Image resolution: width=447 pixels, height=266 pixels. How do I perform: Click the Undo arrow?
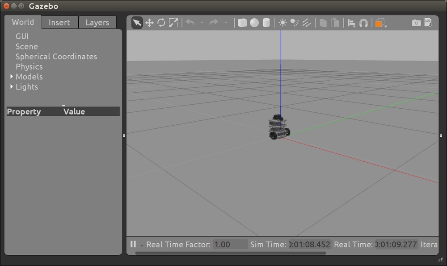pos(190,22)
